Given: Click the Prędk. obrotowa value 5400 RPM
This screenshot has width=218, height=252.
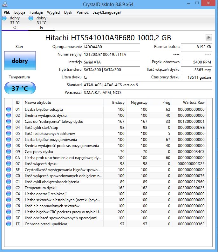Looking at the screenshot, I should 197,62.
